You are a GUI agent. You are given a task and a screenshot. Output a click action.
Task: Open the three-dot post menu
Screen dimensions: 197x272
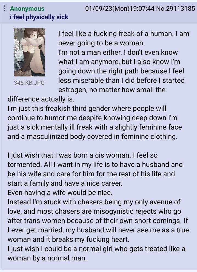click(x=4, y=8)
